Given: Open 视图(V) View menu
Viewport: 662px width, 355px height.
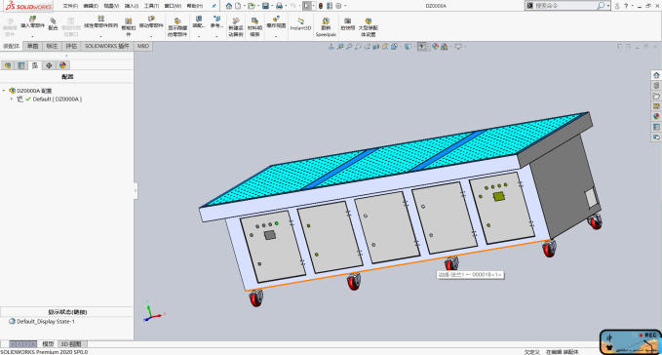Looking at the screenshot, I should click(x=111, y=6).
